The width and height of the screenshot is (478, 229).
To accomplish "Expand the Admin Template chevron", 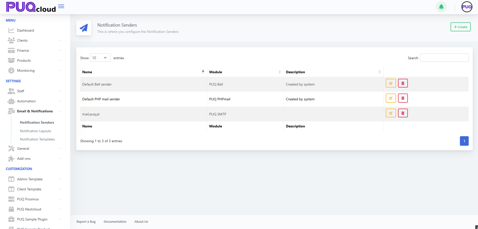I will (x=60, y=179).
